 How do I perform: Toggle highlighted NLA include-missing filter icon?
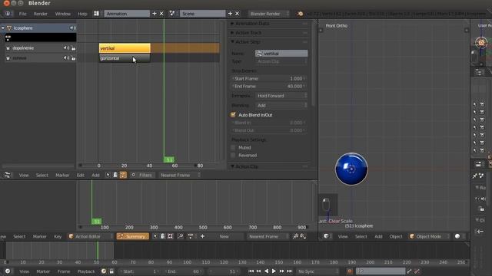123,175
